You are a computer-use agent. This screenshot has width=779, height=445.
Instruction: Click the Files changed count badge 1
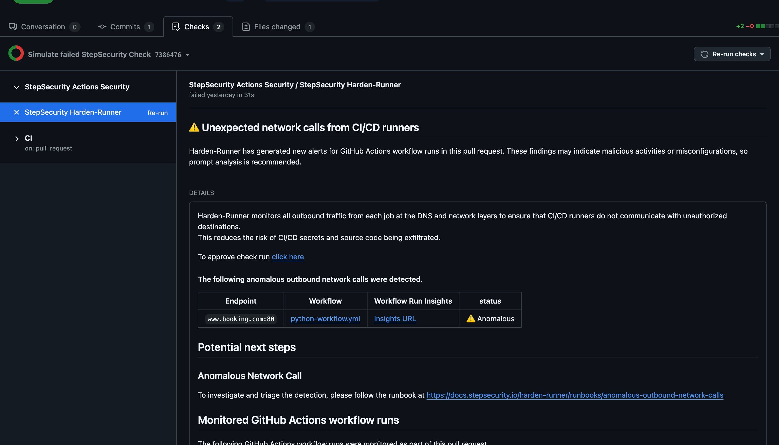click(309, 27)
